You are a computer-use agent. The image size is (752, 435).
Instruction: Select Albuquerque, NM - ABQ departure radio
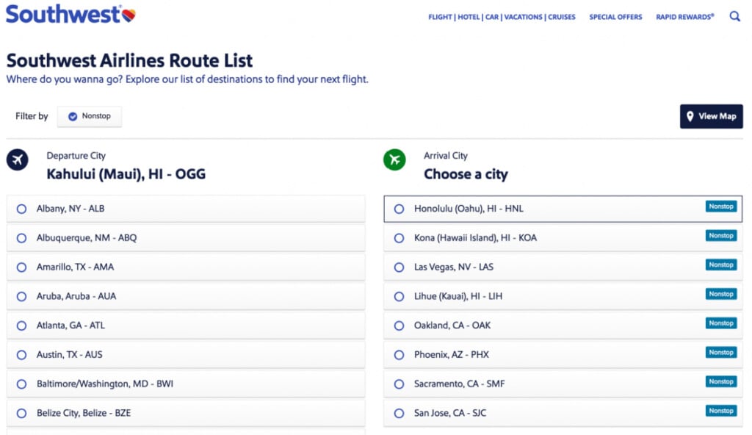(21, 238)
